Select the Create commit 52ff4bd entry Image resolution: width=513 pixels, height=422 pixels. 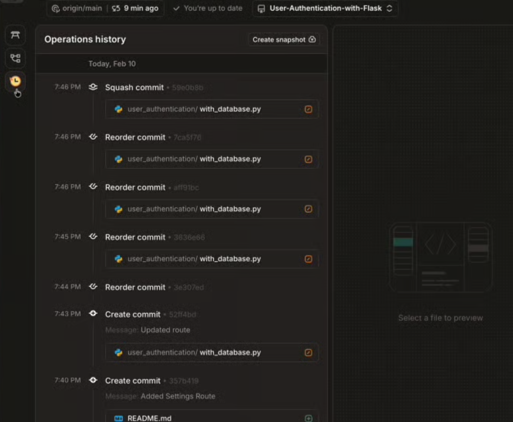point(150,314)
